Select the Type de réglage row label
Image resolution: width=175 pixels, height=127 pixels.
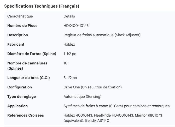tap(21, 96)
